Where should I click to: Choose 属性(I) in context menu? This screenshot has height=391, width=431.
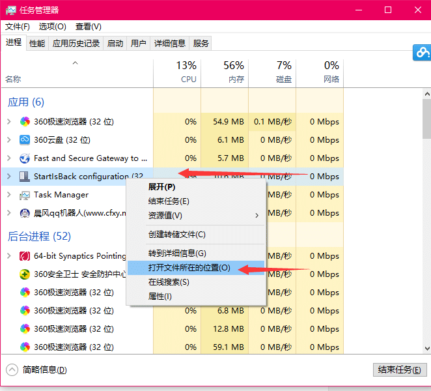(x=196, y=297)
